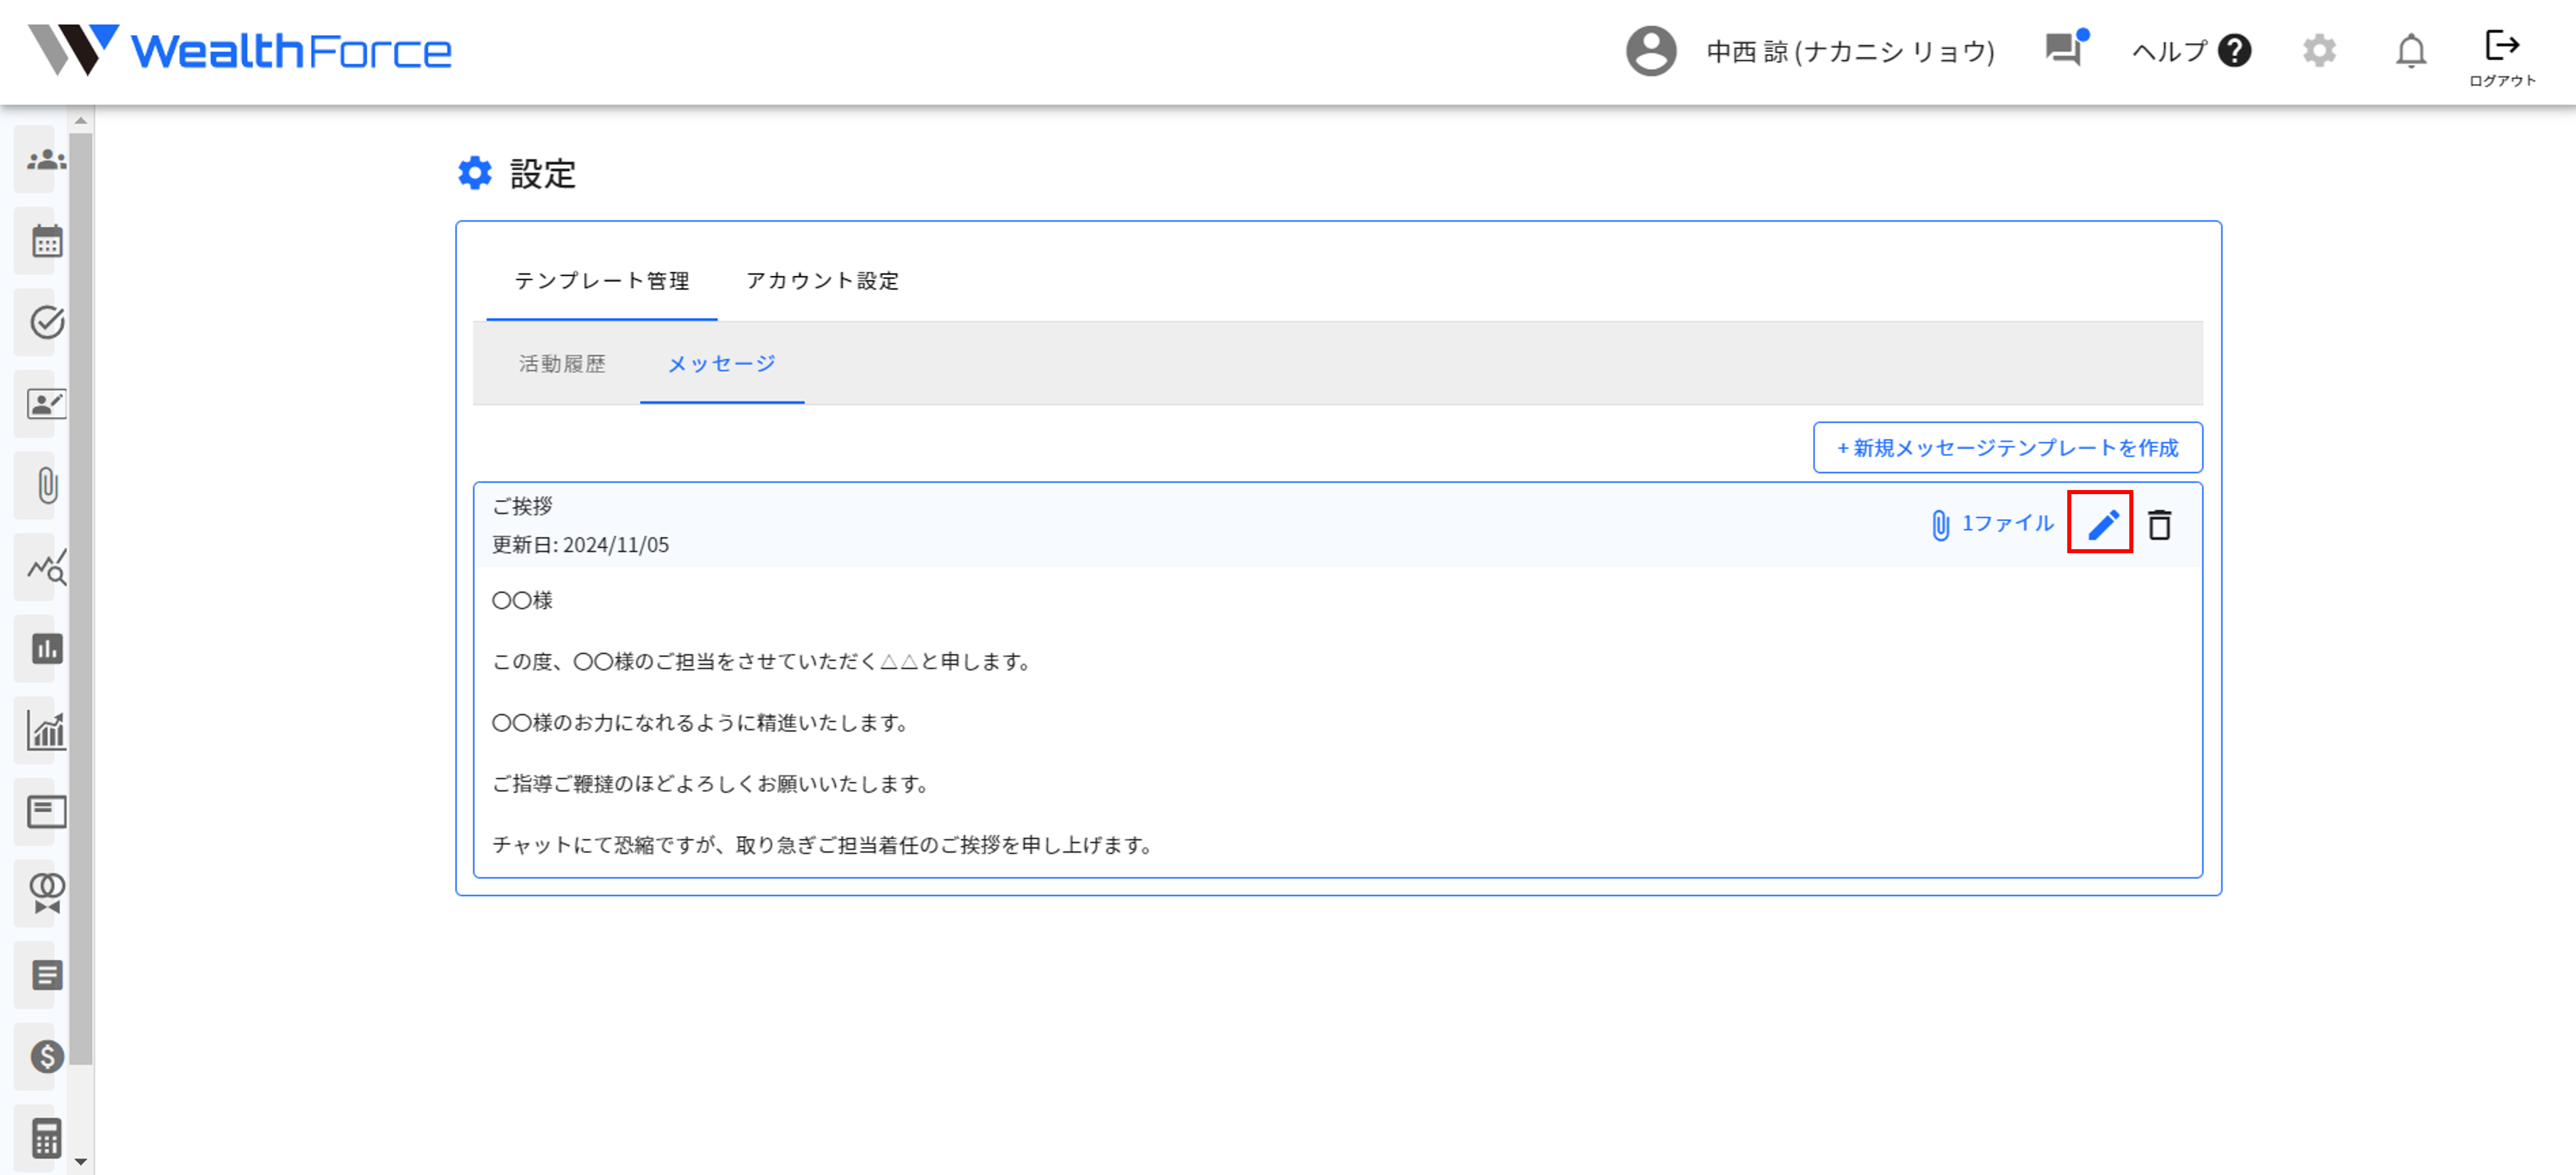The width and height of the screenshot is (2576, 1175).
Task: Click the settings gear in header
Action: point(2319,50)
